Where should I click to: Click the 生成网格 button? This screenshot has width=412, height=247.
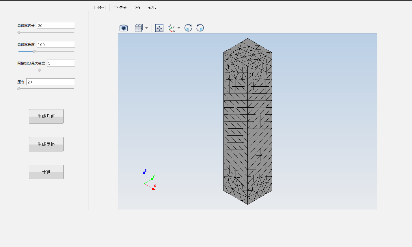[x=46, y=144]
